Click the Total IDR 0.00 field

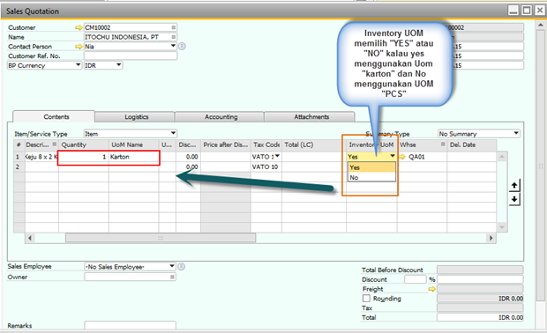point(480,317)
